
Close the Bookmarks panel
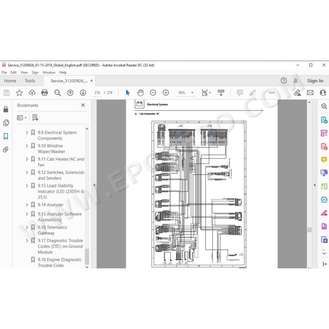(83, 105)
